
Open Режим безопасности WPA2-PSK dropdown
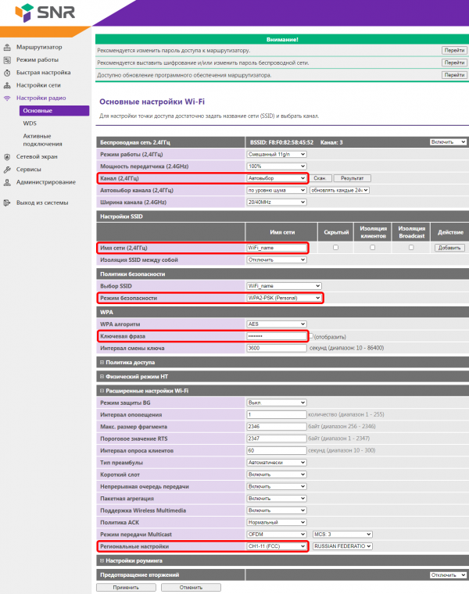[x=284, y=298]
